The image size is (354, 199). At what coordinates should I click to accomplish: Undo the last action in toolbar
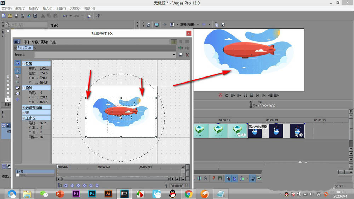[x=65, y=16]
